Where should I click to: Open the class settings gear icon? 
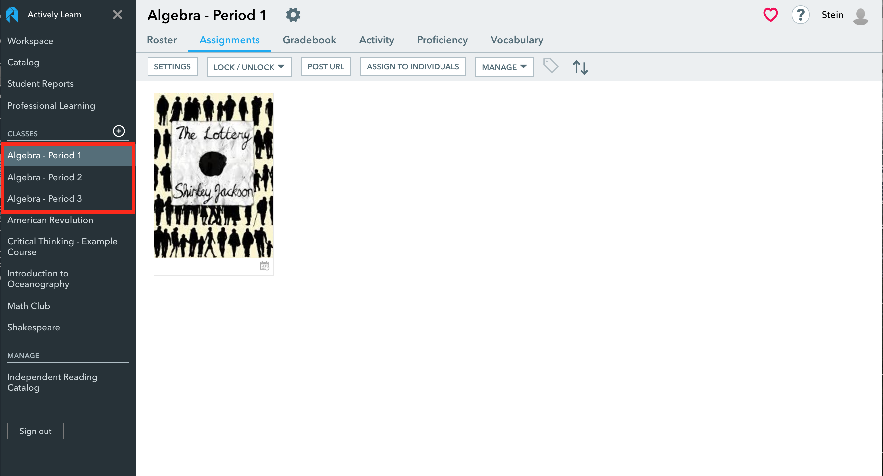(x=293, y=14)
